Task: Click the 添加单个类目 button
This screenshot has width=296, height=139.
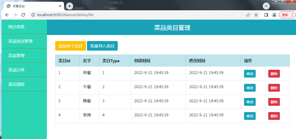Action: pyautogui.click(x=71, y=46)
